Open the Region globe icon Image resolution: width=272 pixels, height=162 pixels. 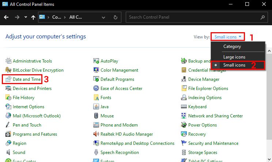(x=8, y=143)
